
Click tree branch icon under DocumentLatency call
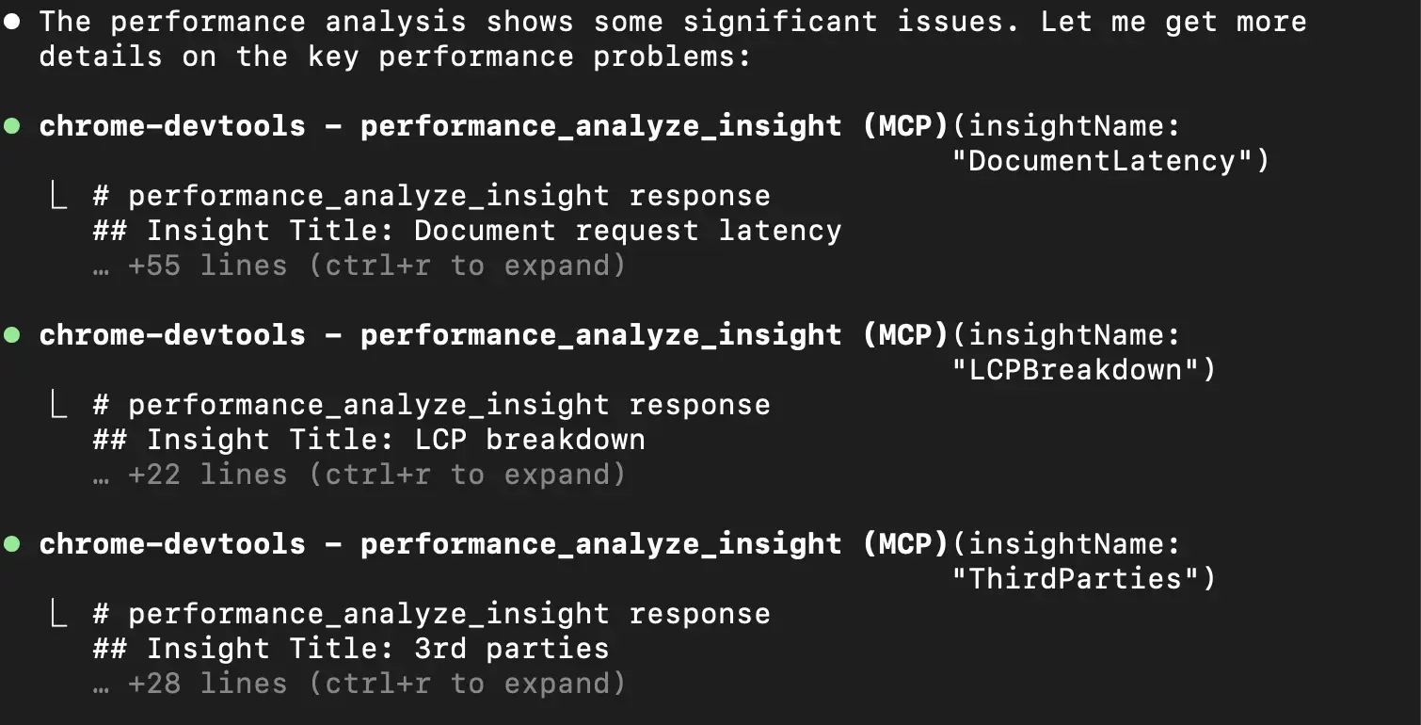tap(57, 195)
